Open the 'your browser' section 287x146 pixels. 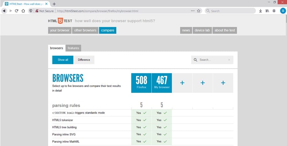60,30
